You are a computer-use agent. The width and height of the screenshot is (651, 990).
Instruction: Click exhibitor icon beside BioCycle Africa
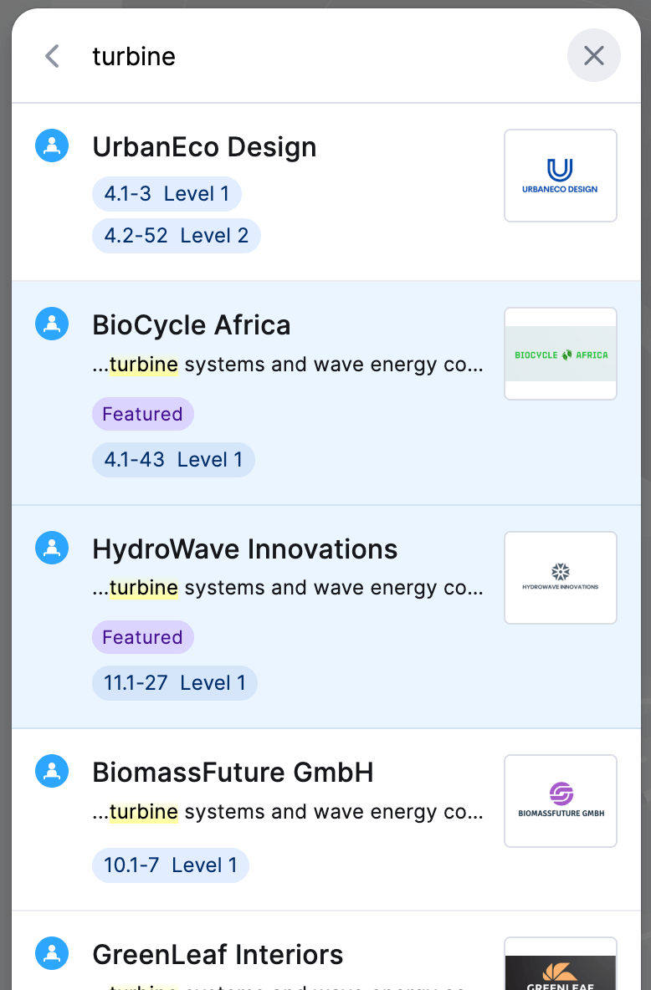click(x=52, y=324)
